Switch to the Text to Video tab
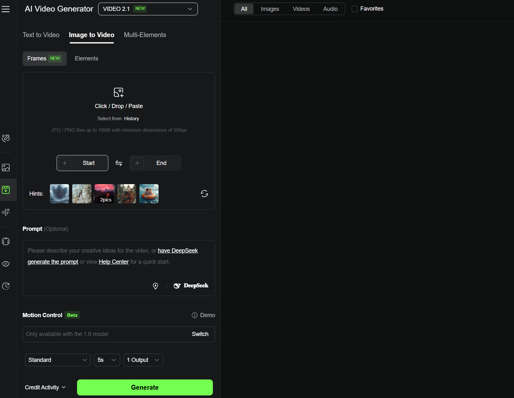This screenshot has height=398, width=514. pyautogui.click(x=41, y=35)
